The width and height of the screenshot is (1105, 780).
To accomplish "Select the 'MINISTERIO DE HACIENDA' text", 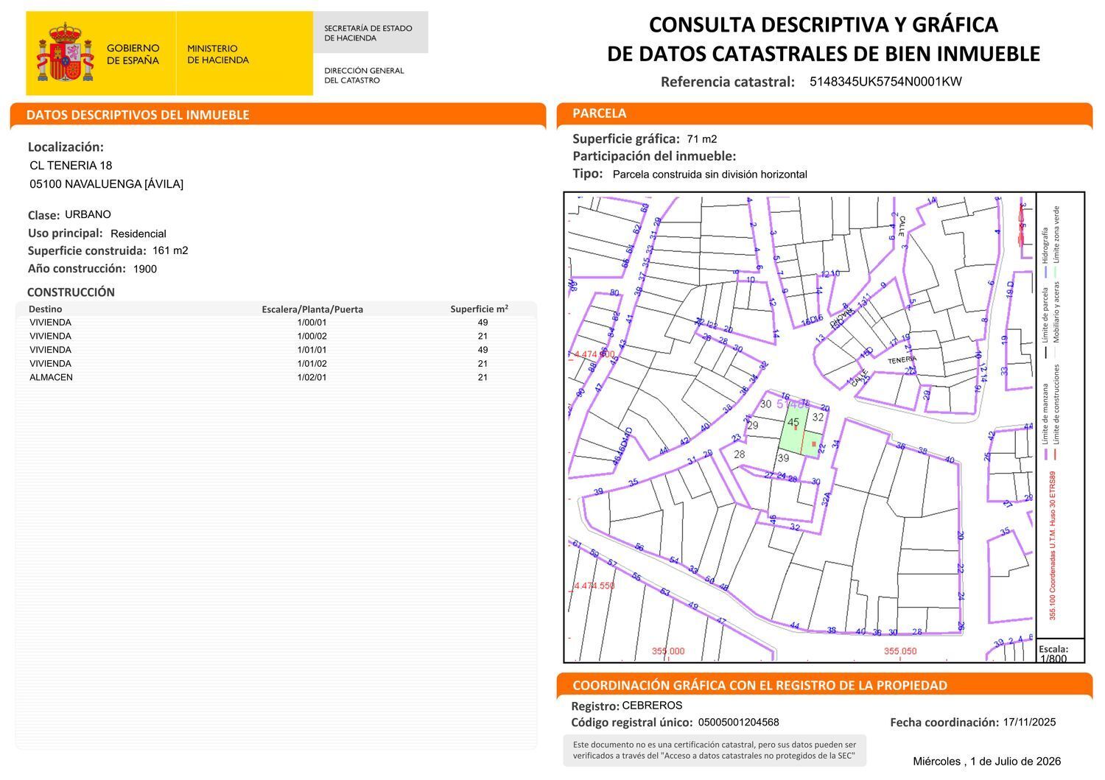I will (218, 54).
